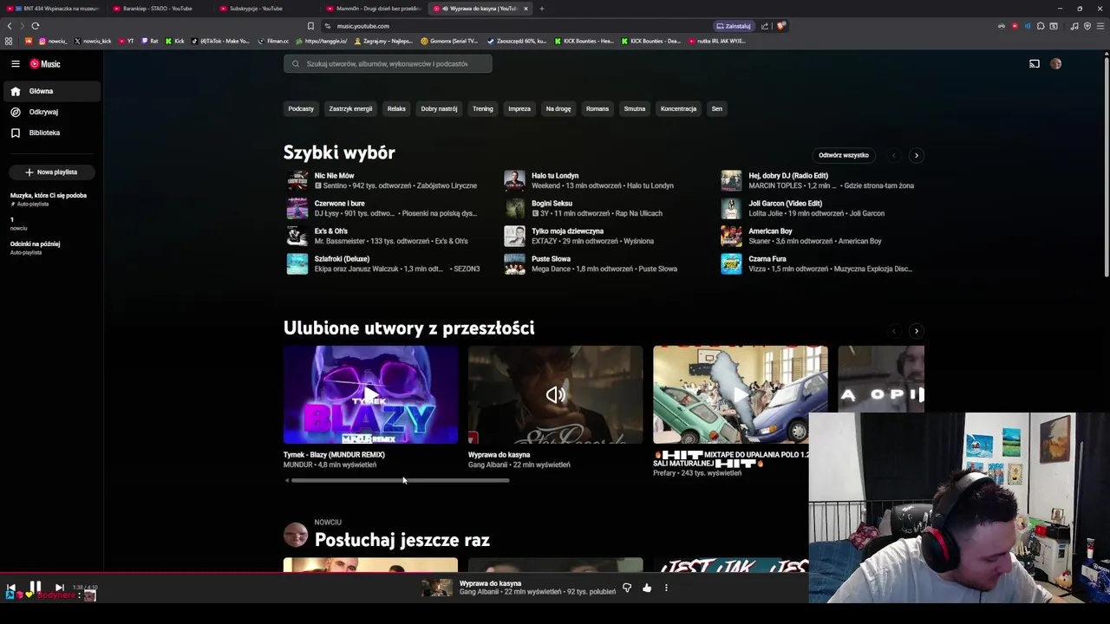The image size is (1110, 624).
Task: Open the hamburger guide menu
Action: point(16,64)
